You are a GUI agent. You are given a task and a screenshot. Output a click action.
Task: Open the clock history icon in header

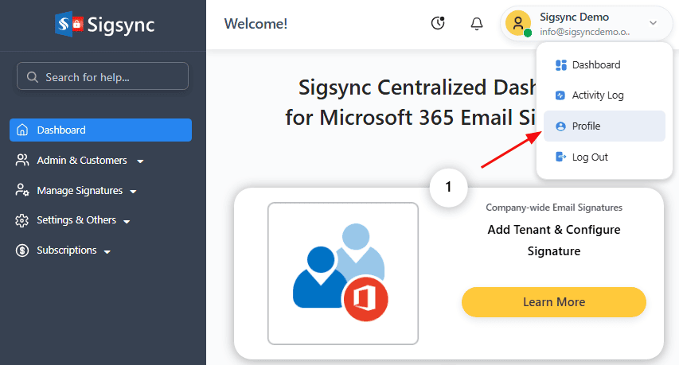coord(438,24)
